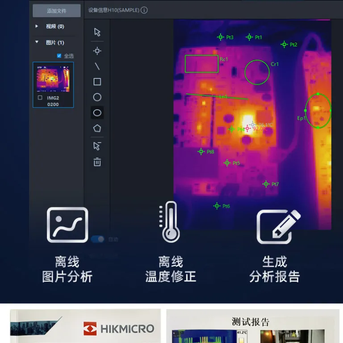Screen dimensions: 343x343
Task: Open the IMG20200 thermal thumbnail
Action: point(53,79)
